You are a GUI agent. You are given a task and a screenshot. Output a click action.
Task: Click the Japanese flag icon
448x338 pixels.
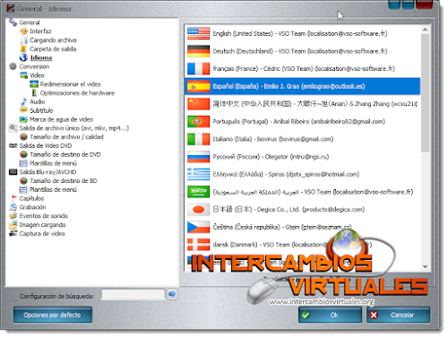pos(198,210)
